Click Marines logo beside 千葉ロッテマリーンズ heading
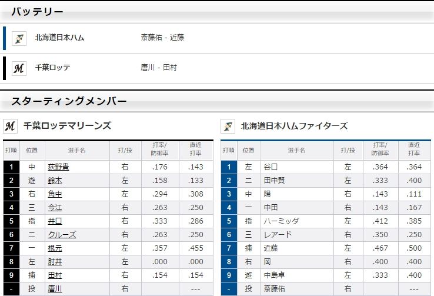Image resolution: width=434 pixels, height=296 pixels. click(10, 126)
